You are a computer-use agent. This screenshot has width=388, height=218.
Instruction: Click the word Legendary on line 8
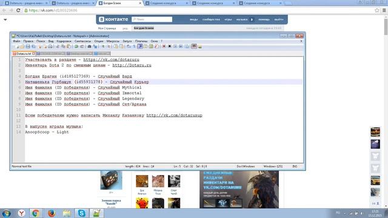pyautogui.click(x=133, y=99)
